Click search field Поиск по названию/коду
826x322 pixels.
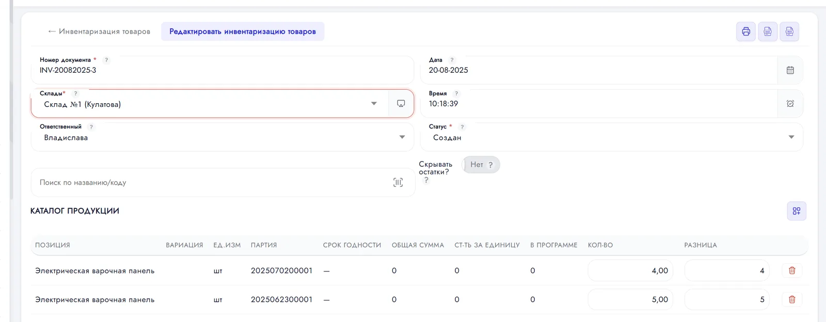(x=223, y=182)
